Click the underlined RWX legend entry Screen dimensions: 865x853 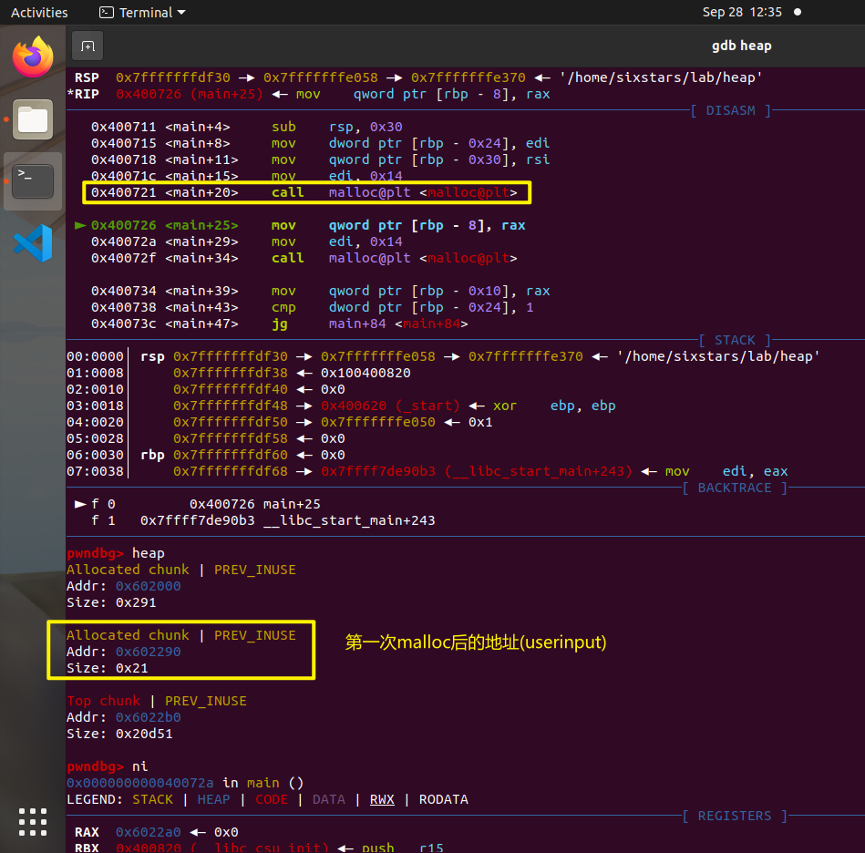tap(382, 799)
